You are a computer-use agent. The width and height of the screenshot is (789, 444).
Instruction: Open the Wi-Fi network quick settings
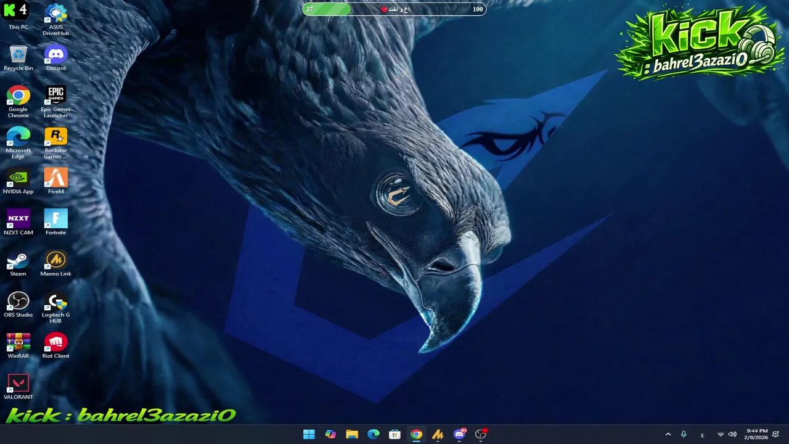pyautogui.click(x=721, y=434)
